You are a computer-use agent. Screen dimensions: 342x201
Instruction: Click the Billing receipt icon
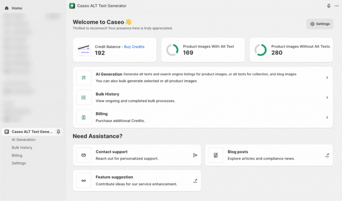83,117
